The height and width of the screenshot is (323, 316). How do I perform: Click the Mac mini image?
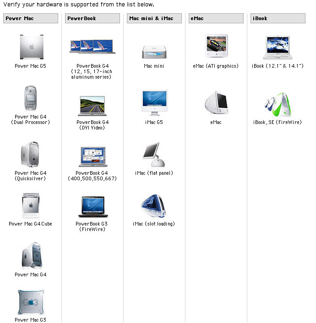tap(154, 52)
